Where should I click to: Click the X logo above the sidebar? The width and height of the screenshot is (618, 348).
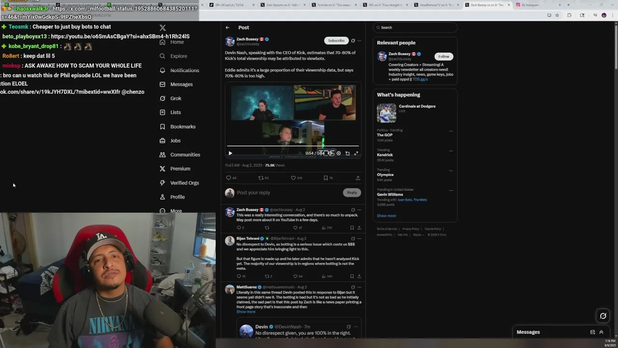(163, 28)
